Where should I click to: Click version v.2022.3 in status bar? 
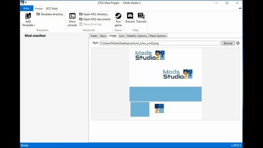click(x=236, y=145)
